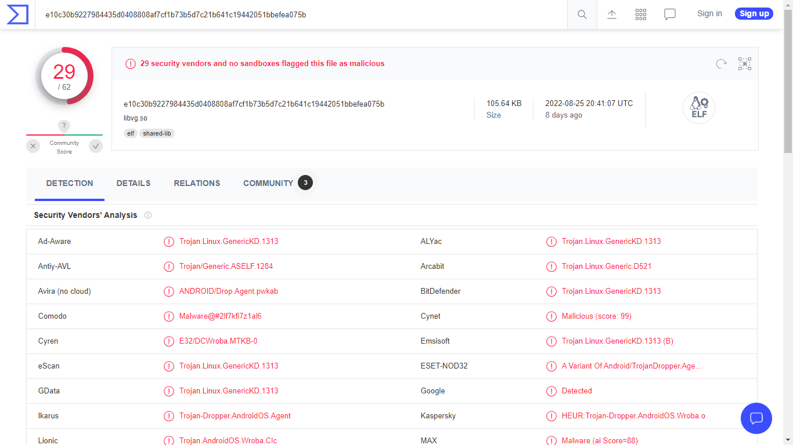Click the community score question mark
The image size is (793, 445).
(x=64, y=126)
